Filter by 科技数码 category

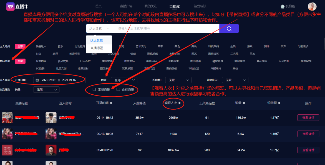213,46
